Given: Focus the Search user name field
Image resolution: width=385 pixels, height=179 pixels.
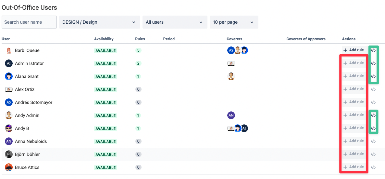Looking at the screenshot, I should click(29, 22).
